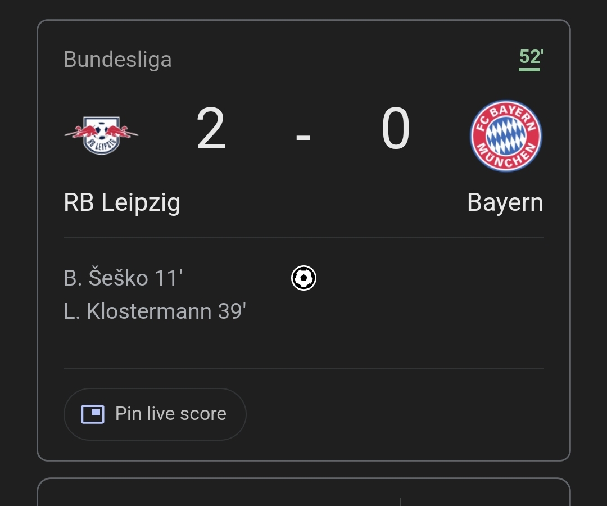The width and height of the screenshot is (607, 506).
Task: Select the B. Šeško 11' goal entry
Action: click(x=123, y=278)
